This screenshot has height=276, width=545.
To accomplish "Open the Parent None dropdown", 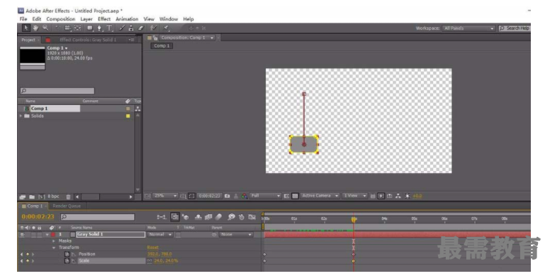I will click(236, 235).
